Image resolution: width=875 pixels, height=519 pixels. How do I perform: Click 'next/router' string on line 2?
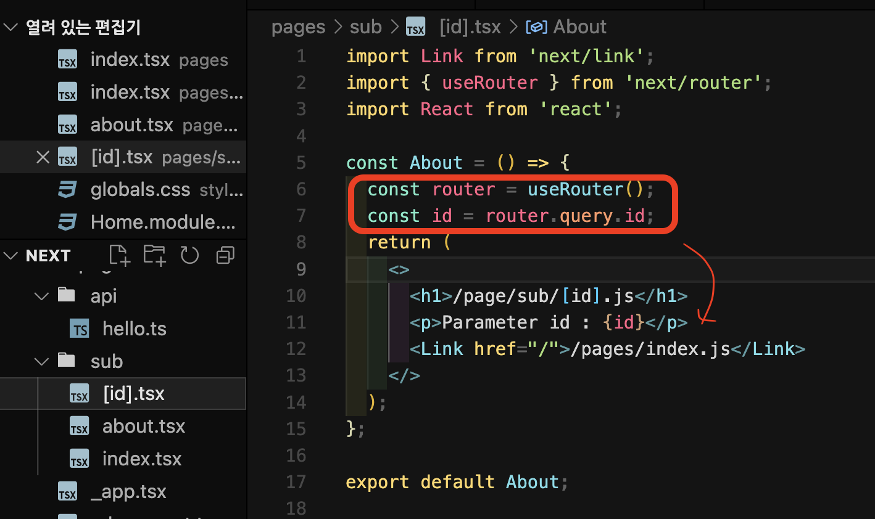pos(693,83)
